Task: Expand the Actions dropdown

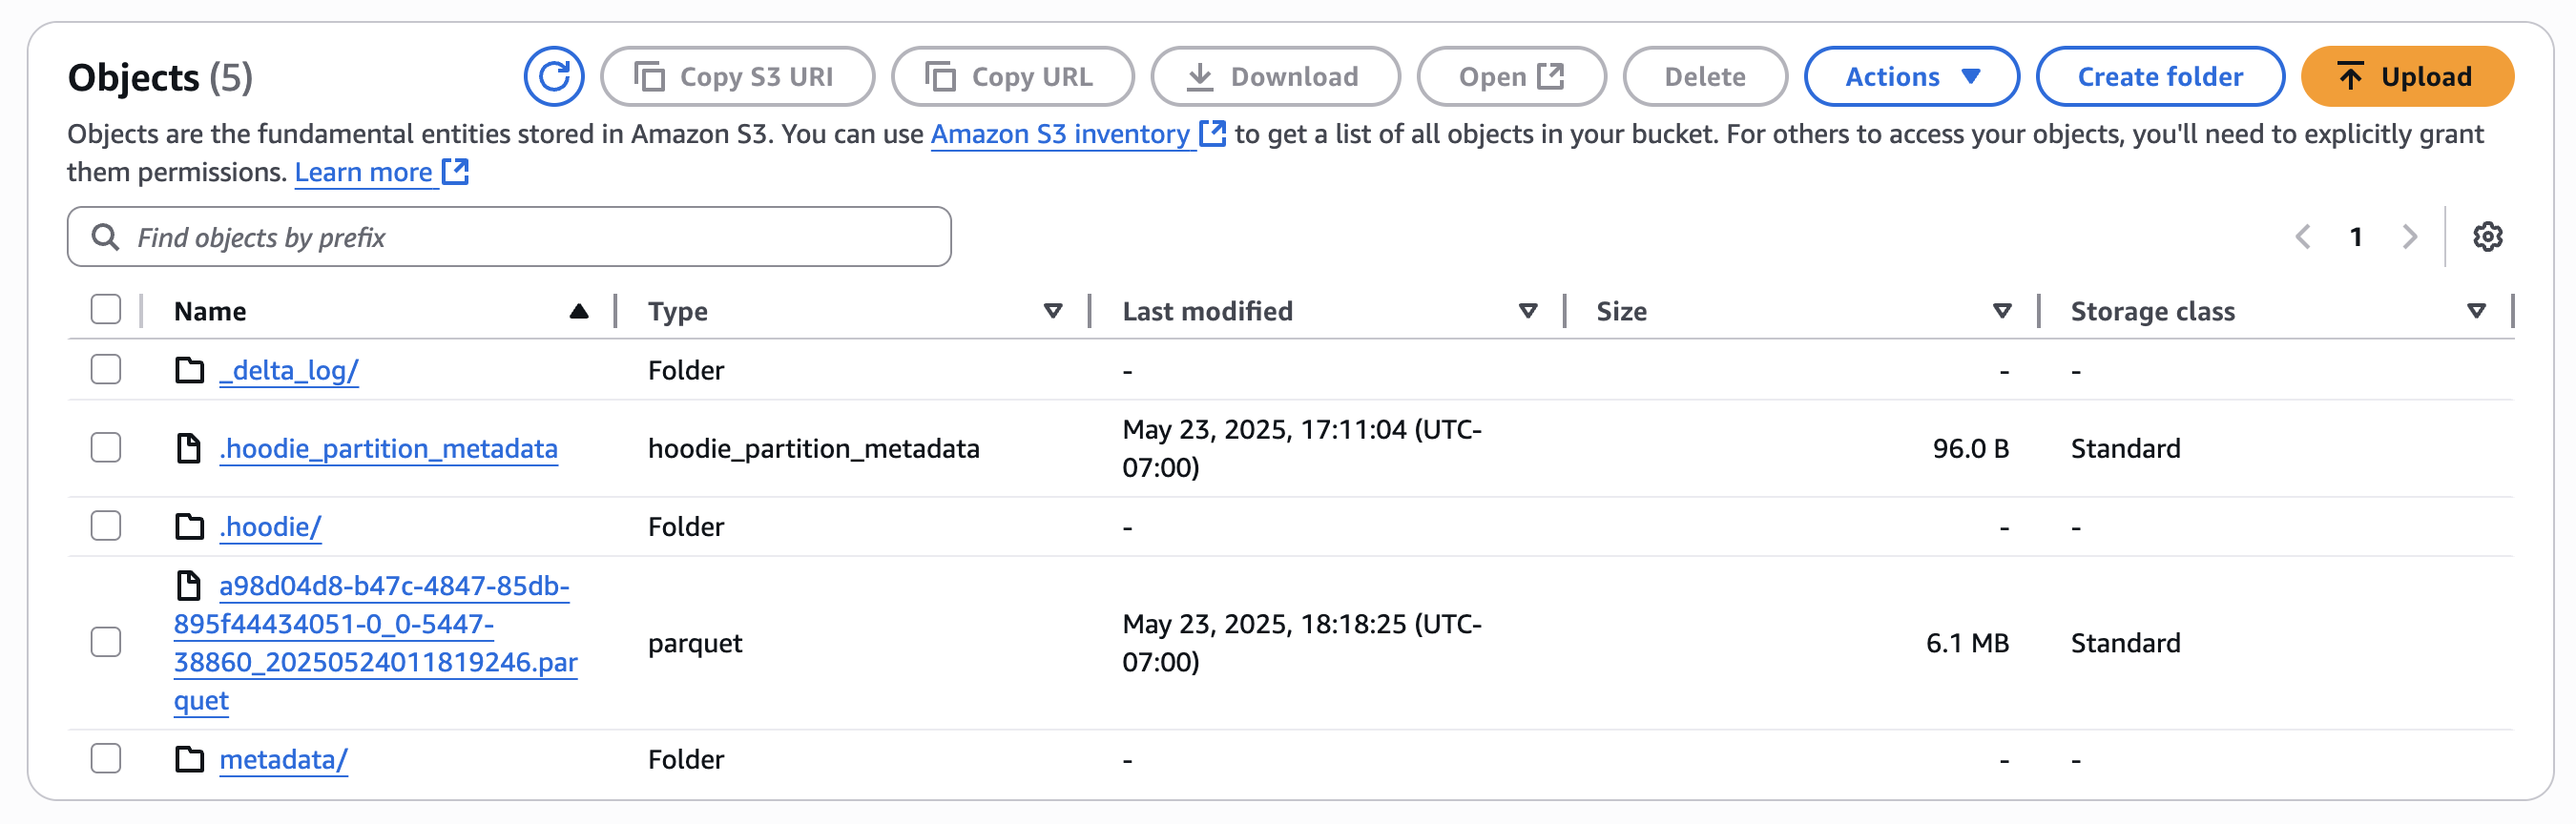Action: click(1911, 76)
